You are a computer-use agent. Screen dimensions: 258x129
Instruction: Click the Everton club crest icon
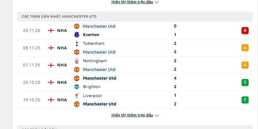(77, 35)
